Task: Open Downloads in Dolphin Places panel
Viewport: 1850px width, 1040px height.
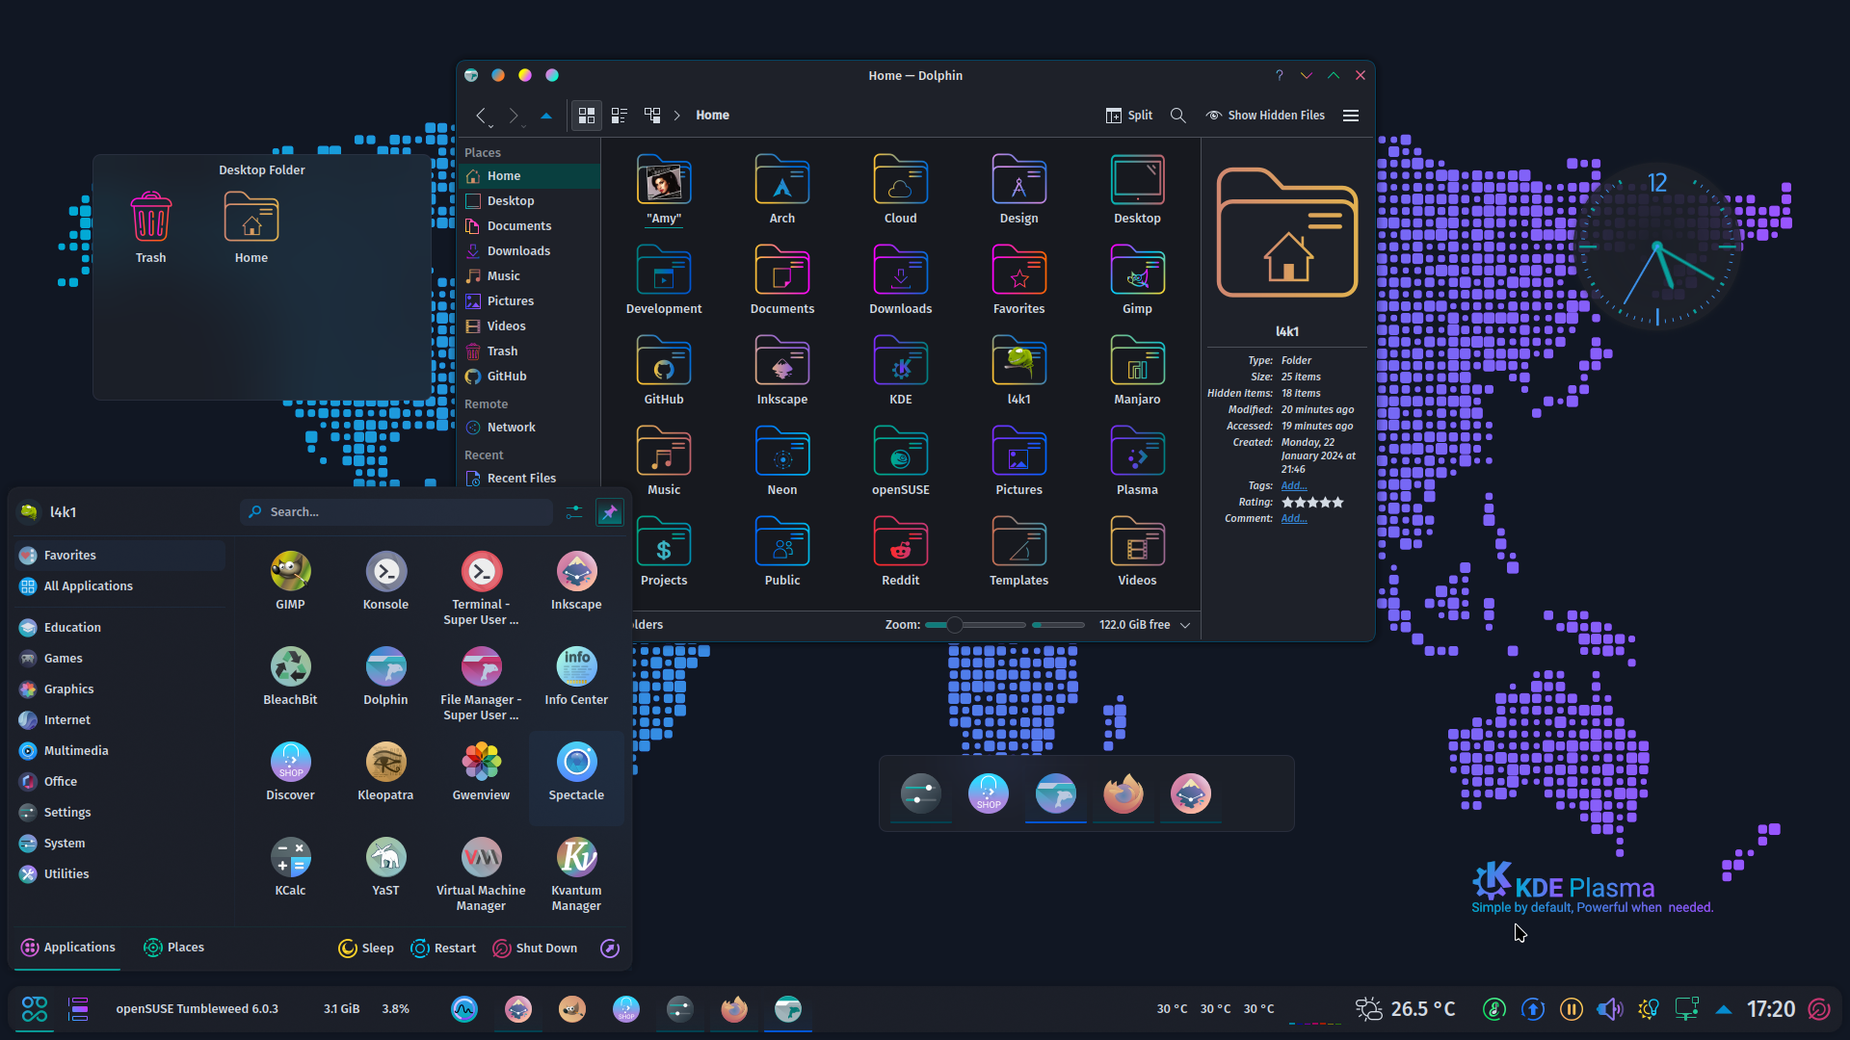Action: pyautogui.click(x=529, y=251)
